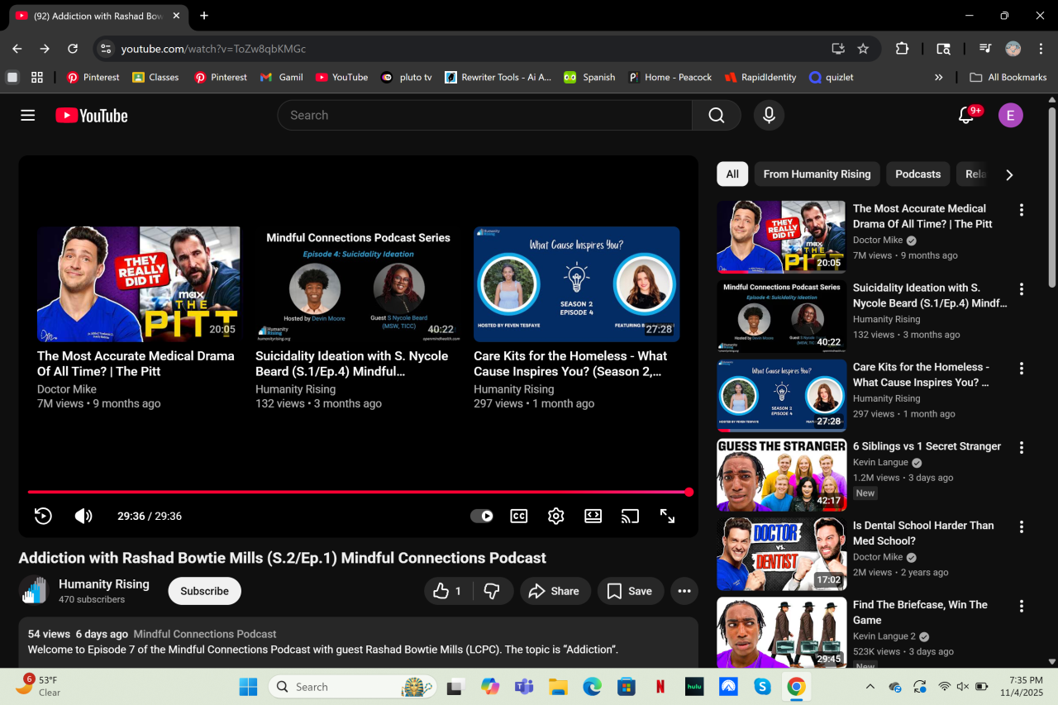The image size is (1058, 705).
Task: Open the video settings gear
Action: coord(555,516)
